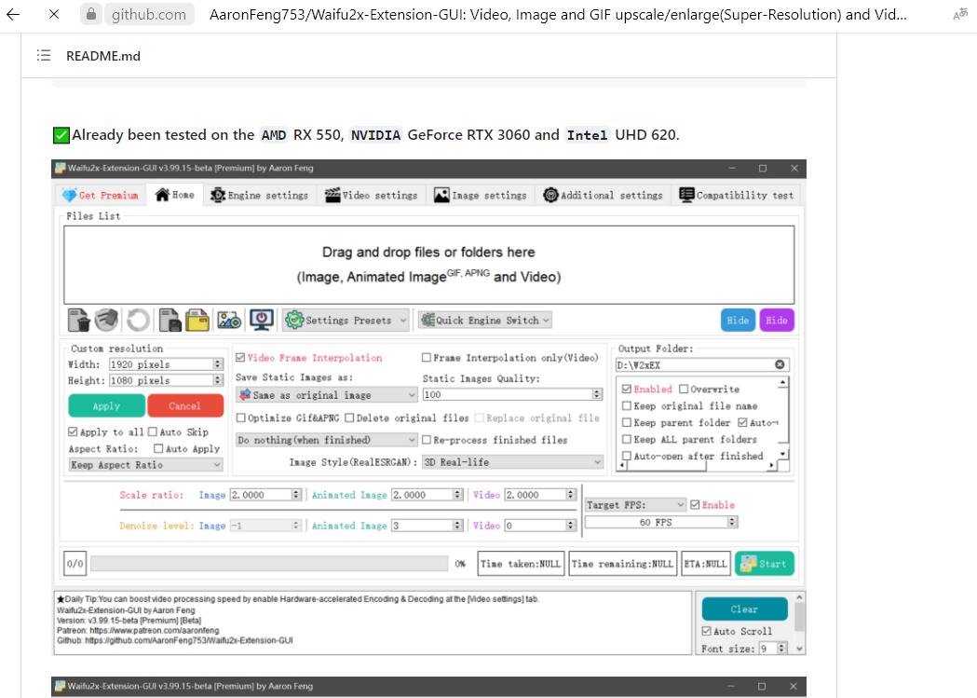Viewport: 977px width, 698px height.
Task: Enable Re-process finished files
Action: point(427,440)
